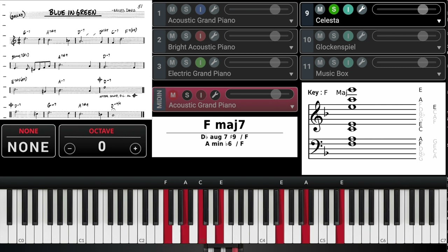Solo track 3 Electric Grand Piano
This screenshot has height=252, width=448.
(x=186, y=62)
